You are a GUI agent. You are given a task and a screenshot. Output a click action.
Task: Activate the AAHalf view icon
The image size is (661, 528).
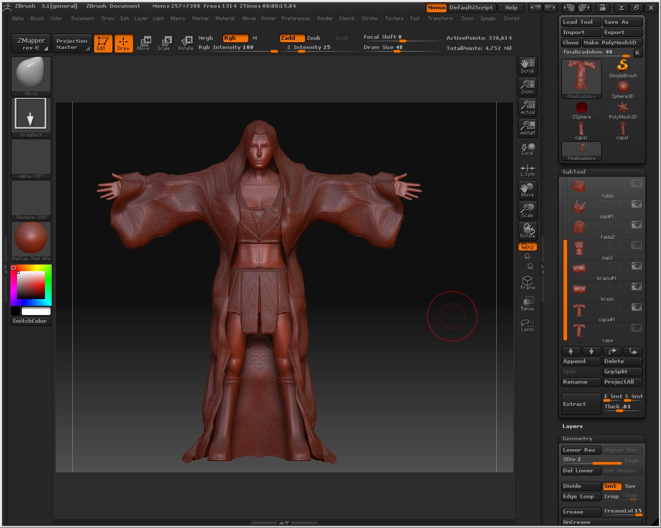click(x=527, y=127)
